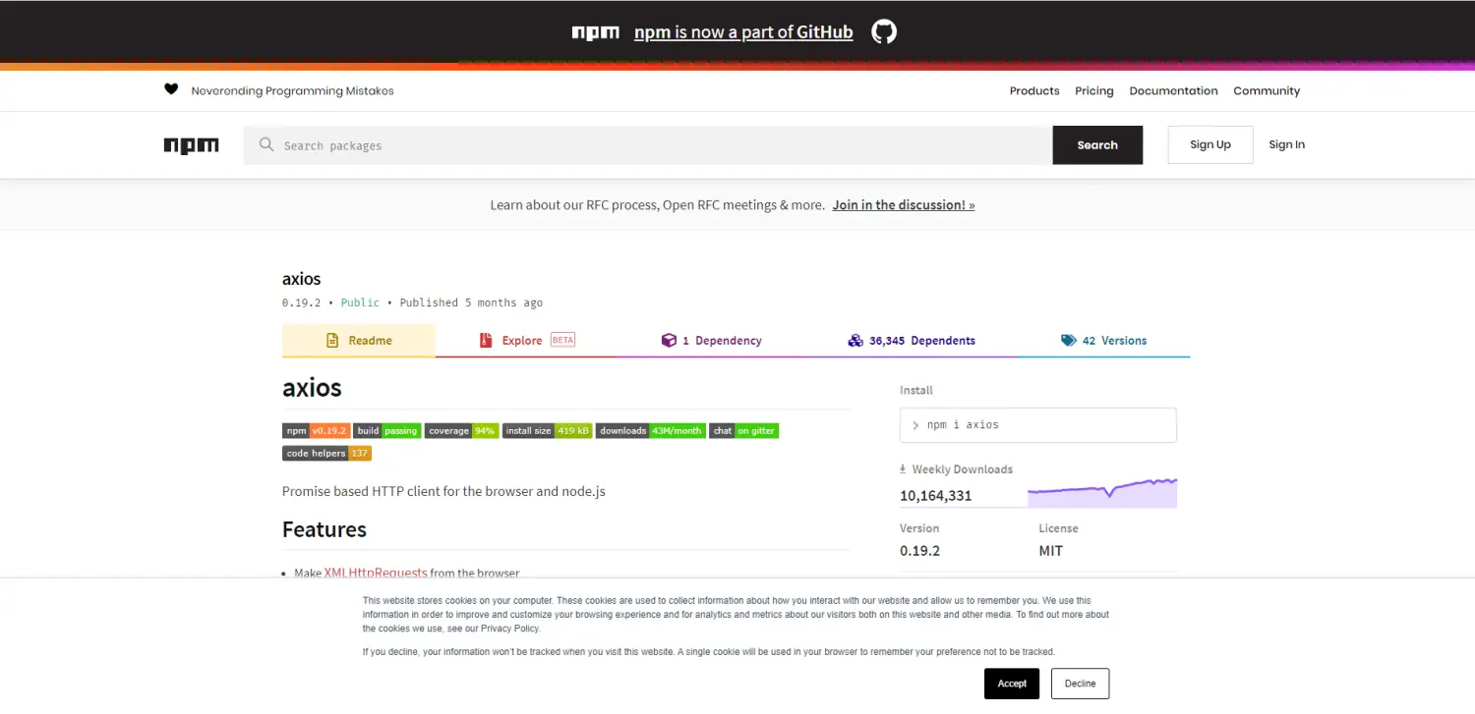Viewport: 1475px width, 714px height.
Task: Open the Products menu
Action: pos(1034,90)
